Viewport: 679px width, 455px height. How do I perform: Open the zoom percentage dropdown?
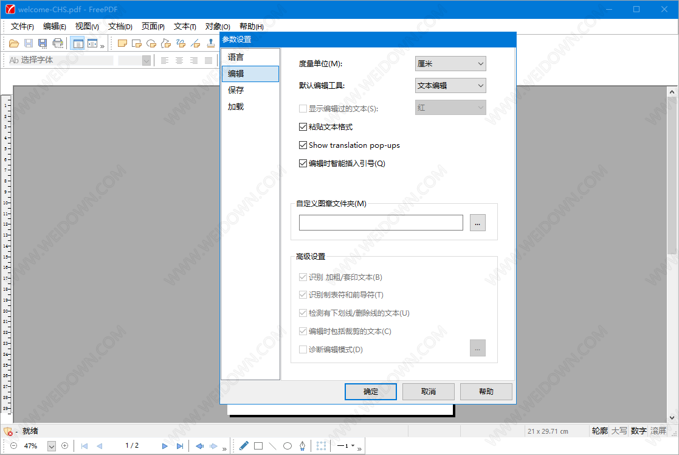tap(52, 446)
